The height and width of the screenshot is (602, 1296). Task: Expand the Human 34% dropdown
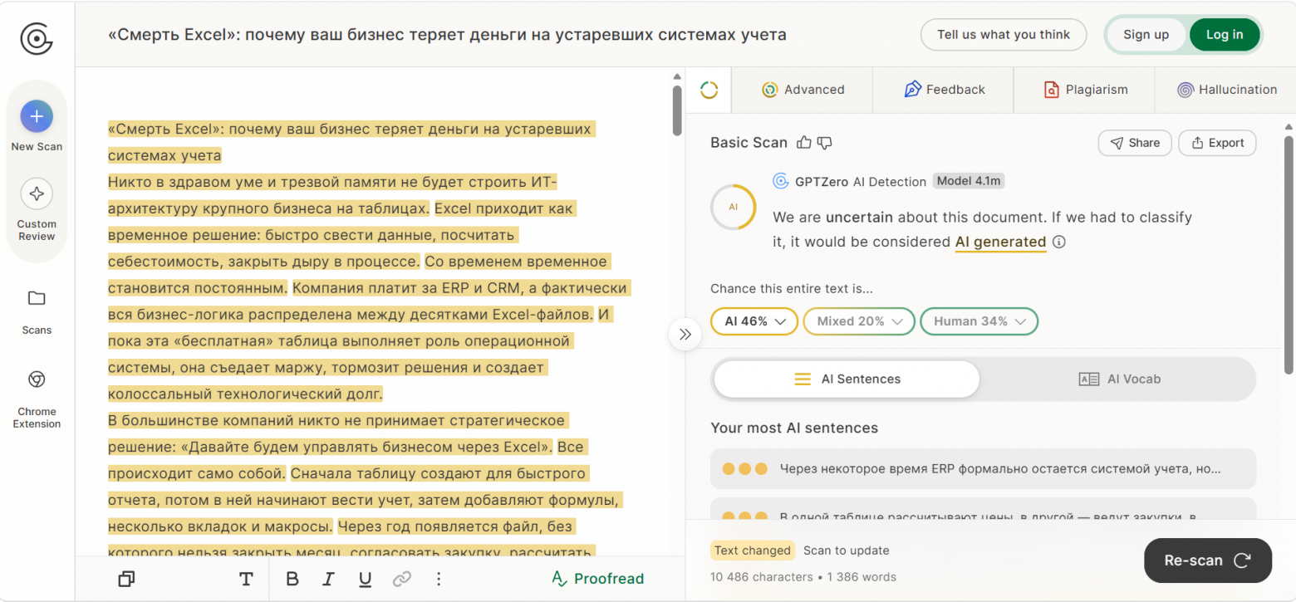[979, 321]
